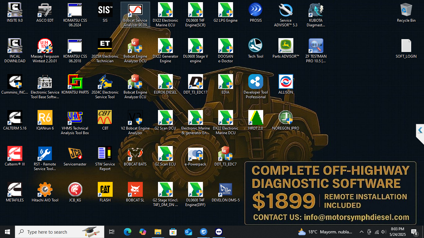This screenshot has width=424, height=238.
Task: Open DOOSAN e-Doctor
Action: (225, 46)
